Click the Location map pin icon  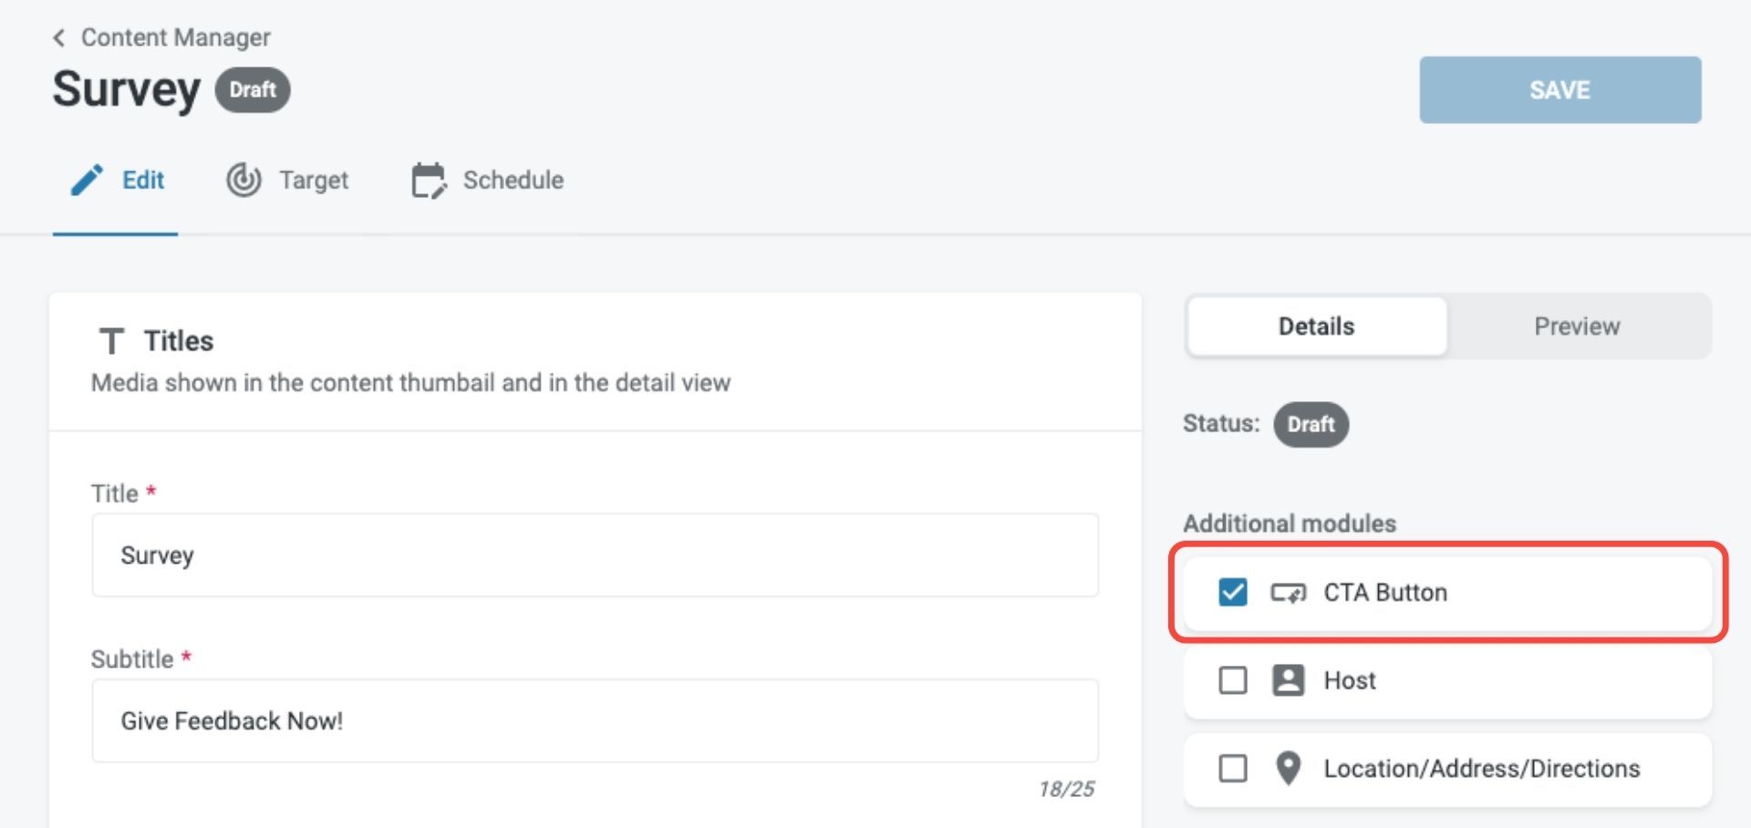pos(1288,769)
